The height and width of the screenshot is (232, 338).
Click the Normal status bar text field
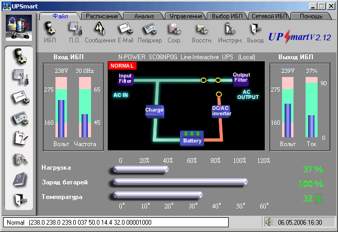pos(116,222)
